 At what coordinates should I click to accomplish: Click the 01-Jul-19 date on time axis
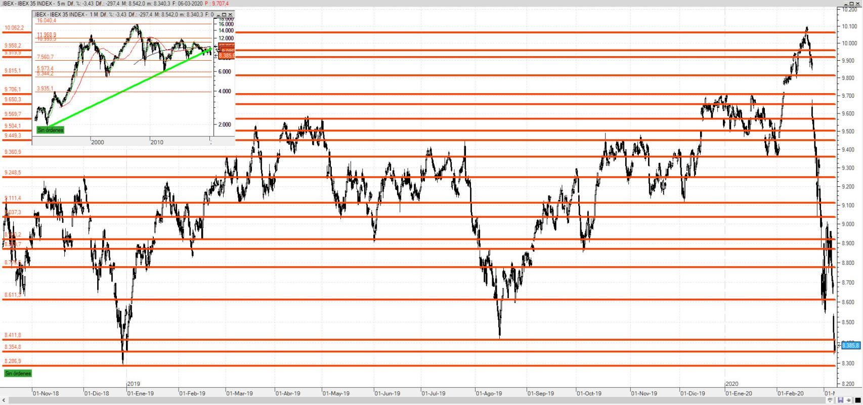434,393
